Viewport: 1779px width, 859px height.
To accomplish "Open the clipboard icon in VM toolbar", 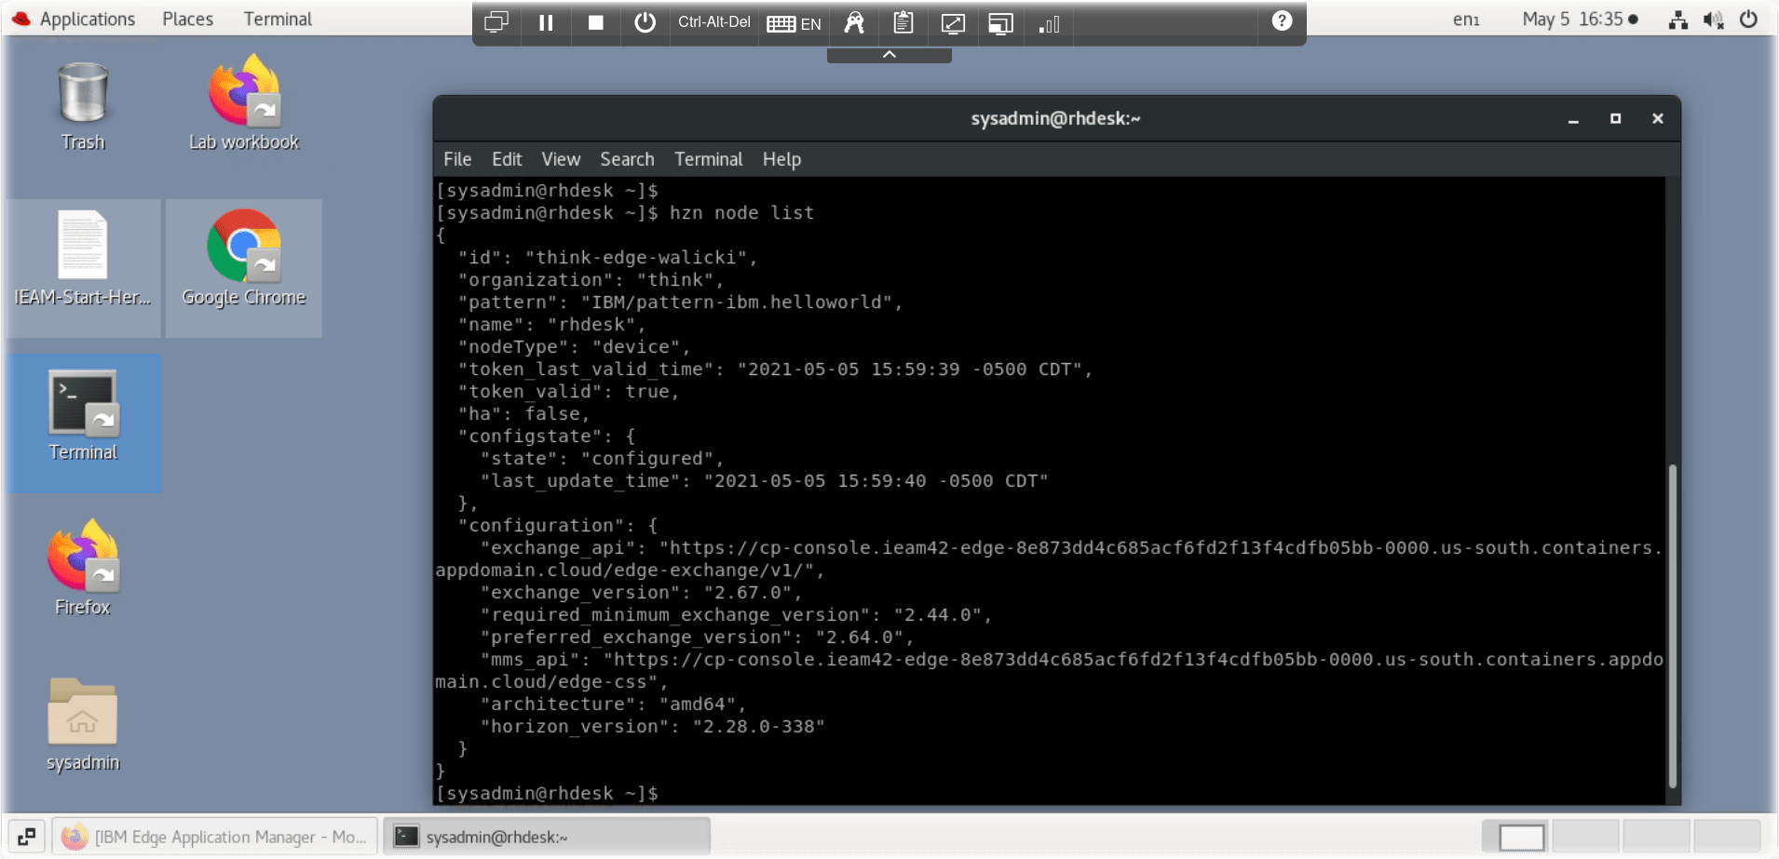I will coord(903,22).
